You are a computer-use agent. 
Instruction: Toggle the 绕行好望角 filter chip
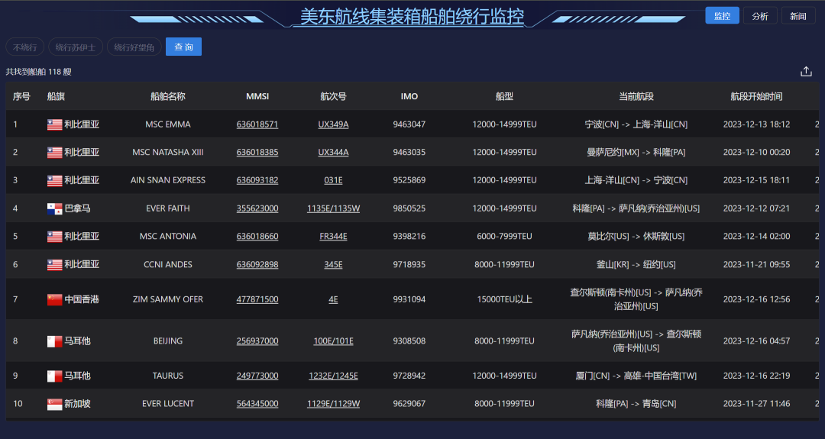pyautogui.click(x=134, y=47)
